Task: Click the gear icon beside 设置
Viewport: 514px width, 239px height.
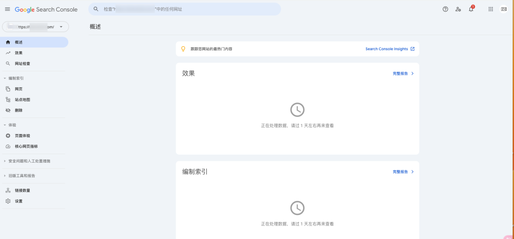Action: 8,201
